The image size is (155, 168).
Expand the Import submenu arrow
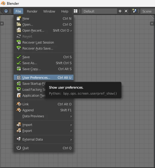pos(71,125)
